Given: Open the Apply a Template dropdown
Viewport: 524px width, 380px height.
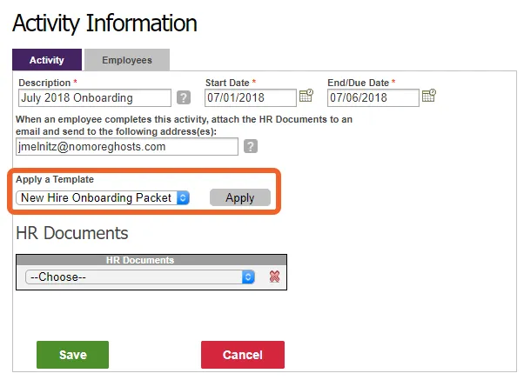Looking at the screenshot, I should (103, 197).
